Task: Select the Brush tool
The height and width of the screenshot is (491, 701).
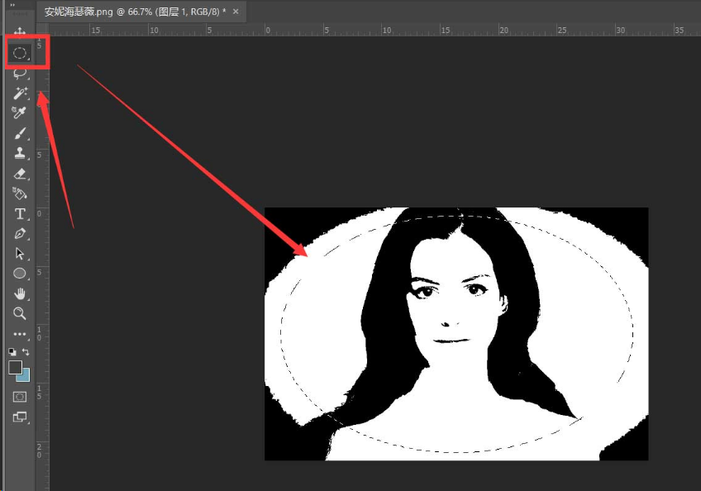Action: point(20,133)
